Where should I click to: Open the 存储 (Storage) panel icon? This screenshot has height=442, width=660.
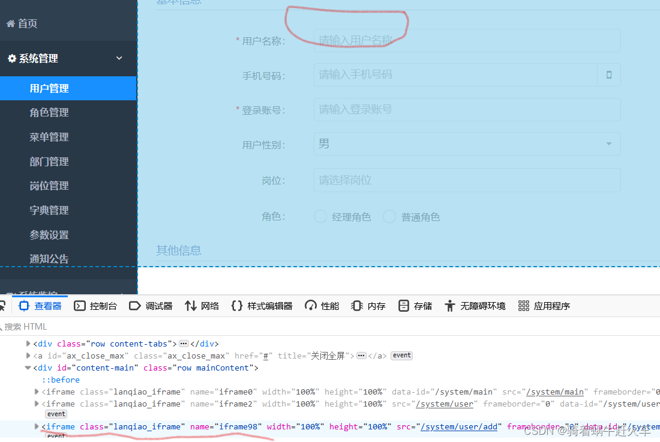tap(403, 306)
